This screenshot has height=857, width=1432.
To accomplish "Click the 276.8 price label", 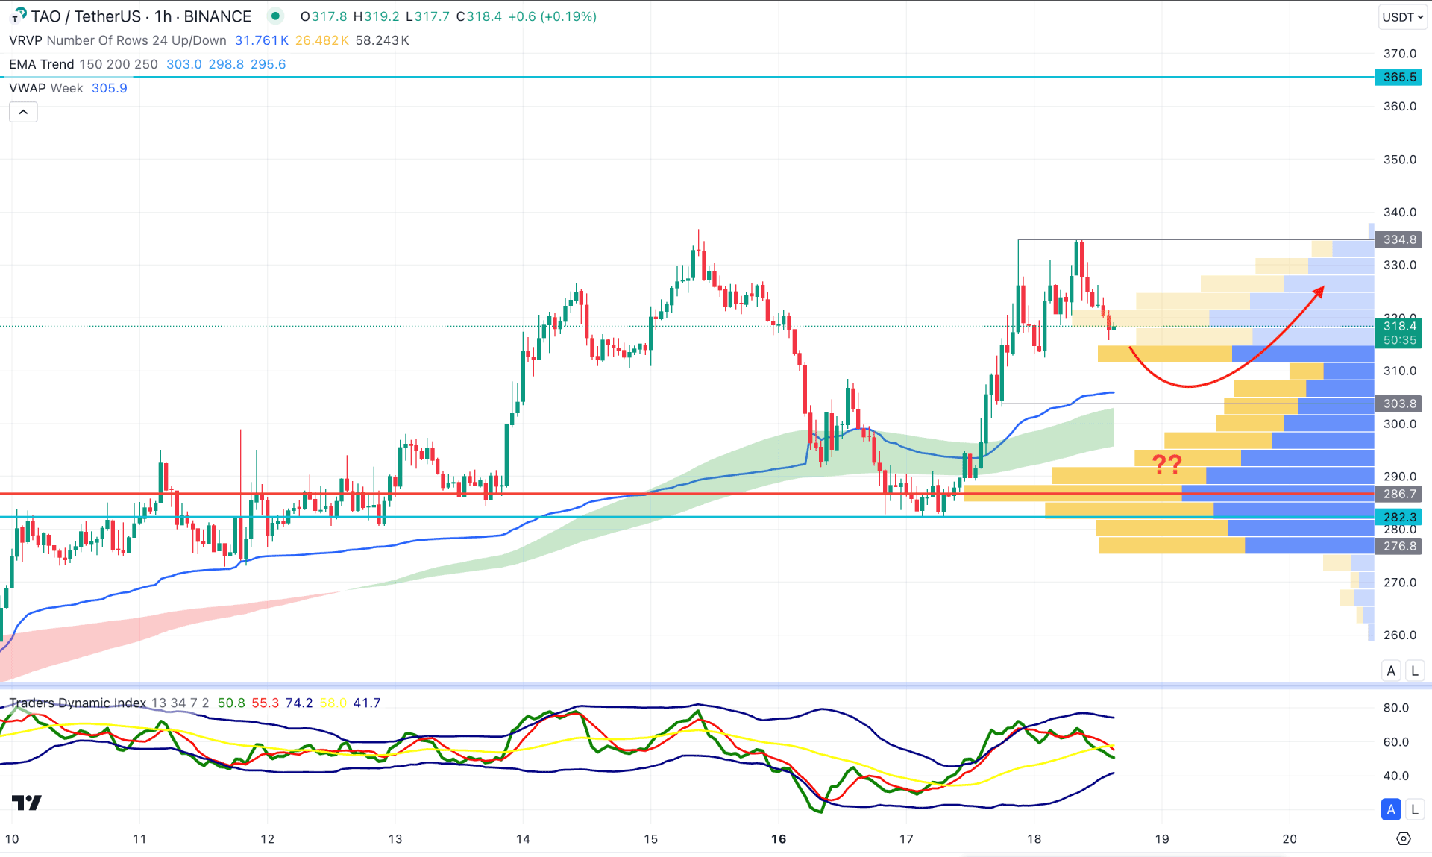I will coord(1399,546).
